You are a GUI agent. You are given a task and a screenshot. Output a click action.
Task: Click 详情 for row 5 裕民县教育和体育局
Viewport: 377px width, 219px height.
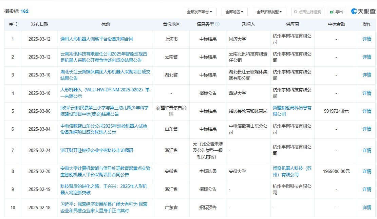point(367,111)
